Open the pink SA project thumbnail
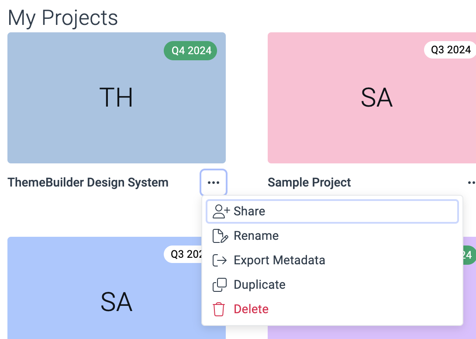Screen dimensions: 476x339 [376, 98]
